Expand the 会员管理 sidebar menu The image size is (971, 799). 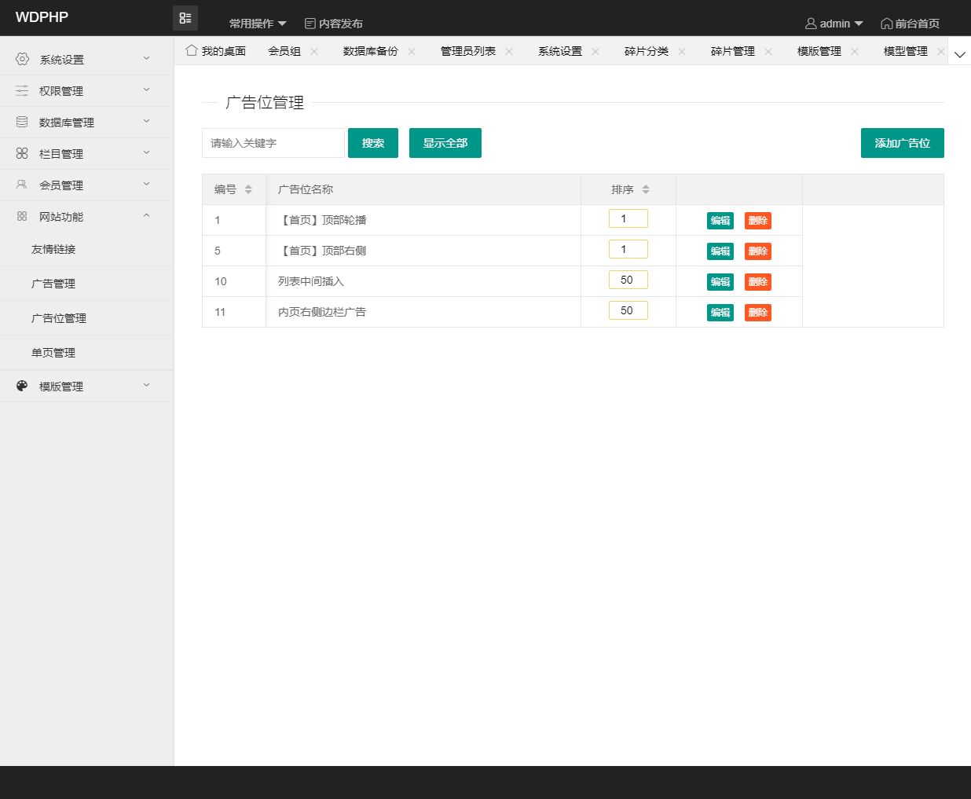(146, 184)
